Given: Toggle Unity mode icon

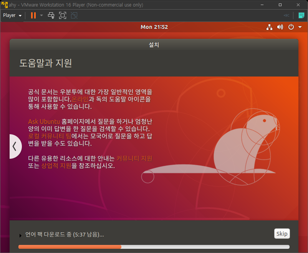Looking at the screenshot, I should [74, 15].
